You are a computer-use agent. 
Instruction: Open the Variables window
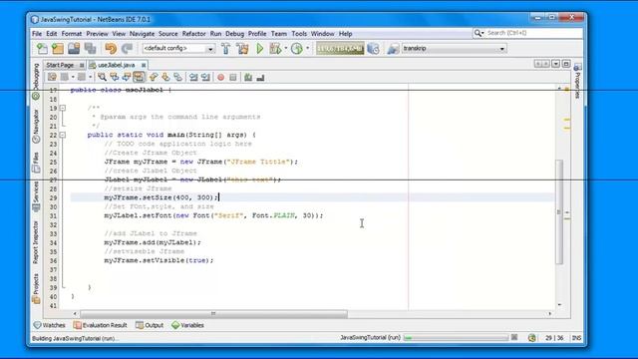click(187, 325)
